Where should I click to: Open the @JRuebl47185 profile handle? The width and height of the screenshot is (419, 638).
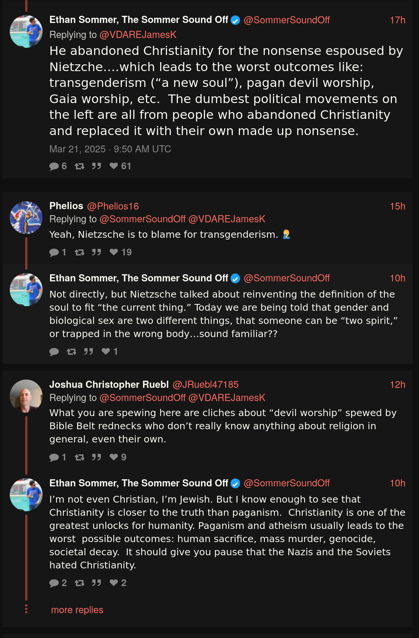pyautogui.click(x=205, y=384)
